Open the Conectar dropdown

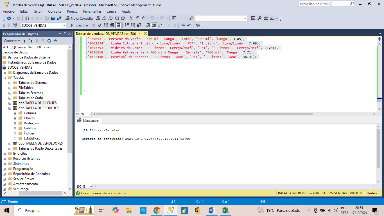pyautogui.click(x=12, y=40)
